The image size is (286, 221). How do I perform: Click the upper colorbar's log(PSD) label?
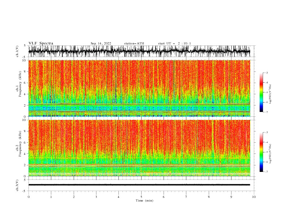point(270,94)
